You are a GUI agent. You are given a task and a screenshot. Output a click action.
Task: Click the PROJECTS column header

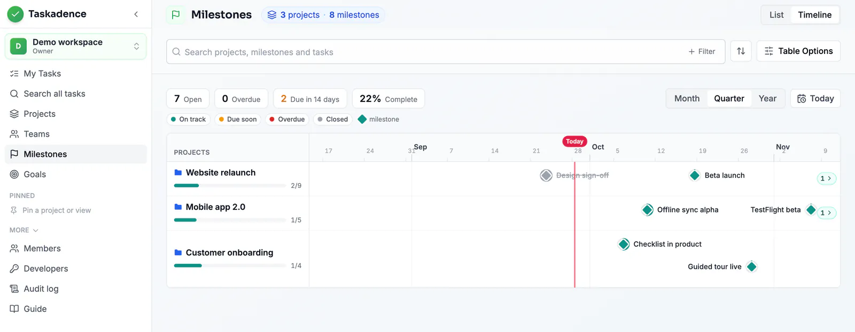click(192, 153)
